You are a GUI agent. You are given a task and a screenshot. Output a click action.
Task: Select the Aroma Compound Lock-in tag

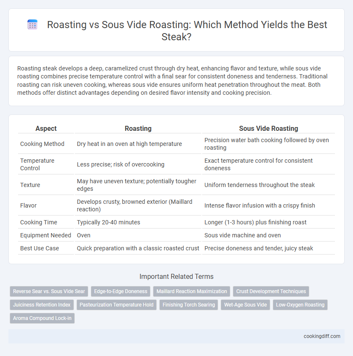click(x=42, y=318)
